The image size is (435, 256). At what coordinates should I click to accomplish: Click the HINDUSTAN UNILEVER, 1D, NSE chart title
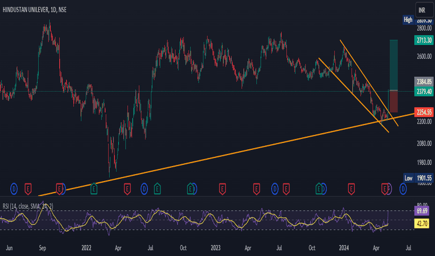35,10
